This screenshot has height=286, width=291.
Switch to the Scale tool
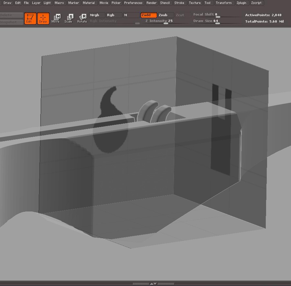pos(69,18)
